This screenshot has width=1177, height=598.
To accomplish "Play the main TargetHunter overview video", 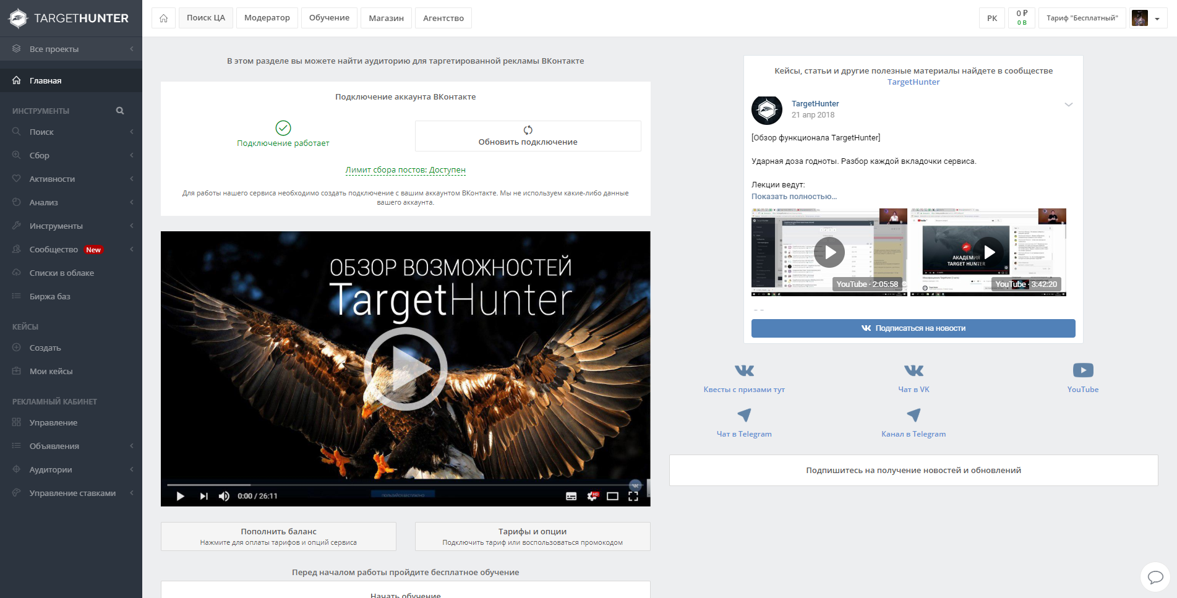I will [405, 369].
